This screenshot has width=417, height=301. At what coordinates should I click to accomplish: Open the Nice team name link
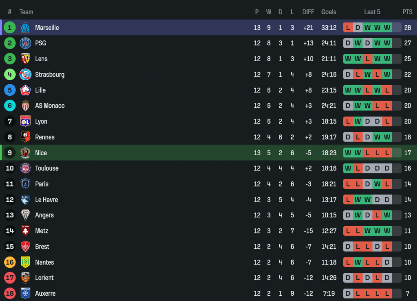[41, 153]
